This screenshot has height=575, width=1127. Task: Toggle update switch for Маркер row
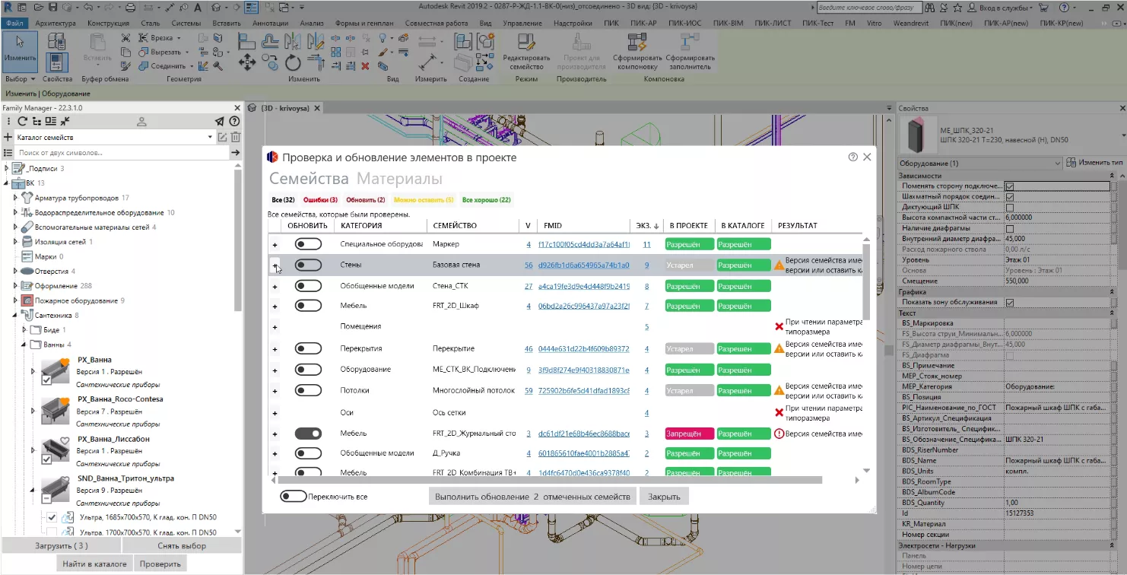(x=308, y=244)
